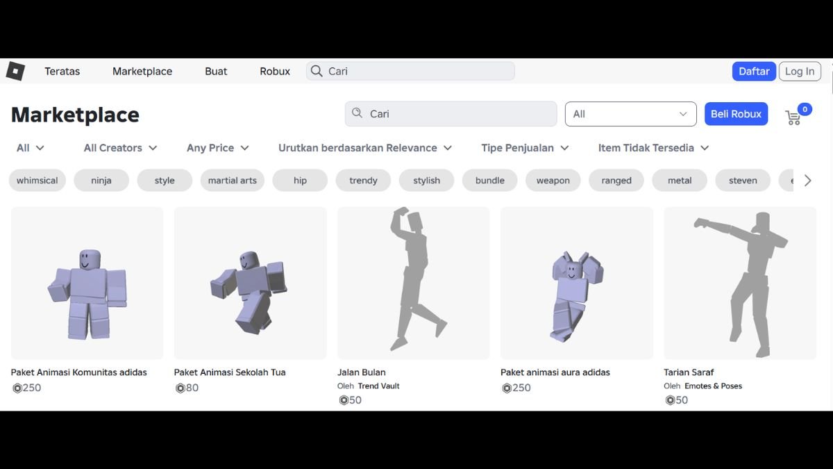Open Teratas in top navigation
The image size is (833, 469).
[62, 71]
